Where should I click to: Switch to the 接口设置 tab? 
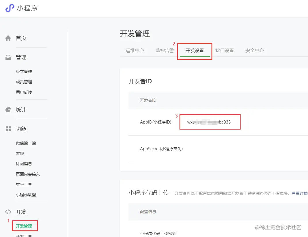(x=225, y=51)
